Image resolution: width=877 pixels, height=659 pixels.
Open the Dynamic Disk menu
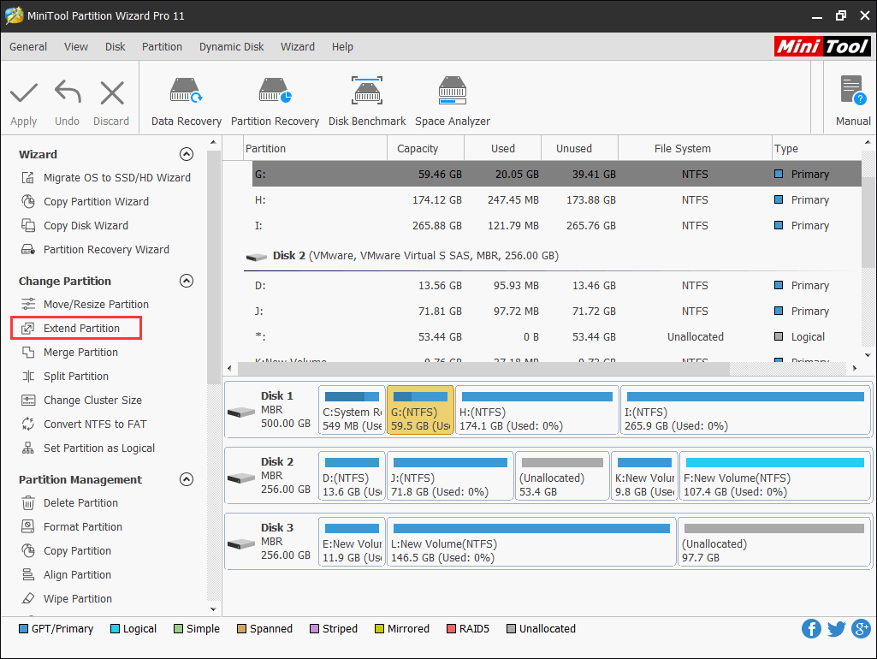(232, 47)
